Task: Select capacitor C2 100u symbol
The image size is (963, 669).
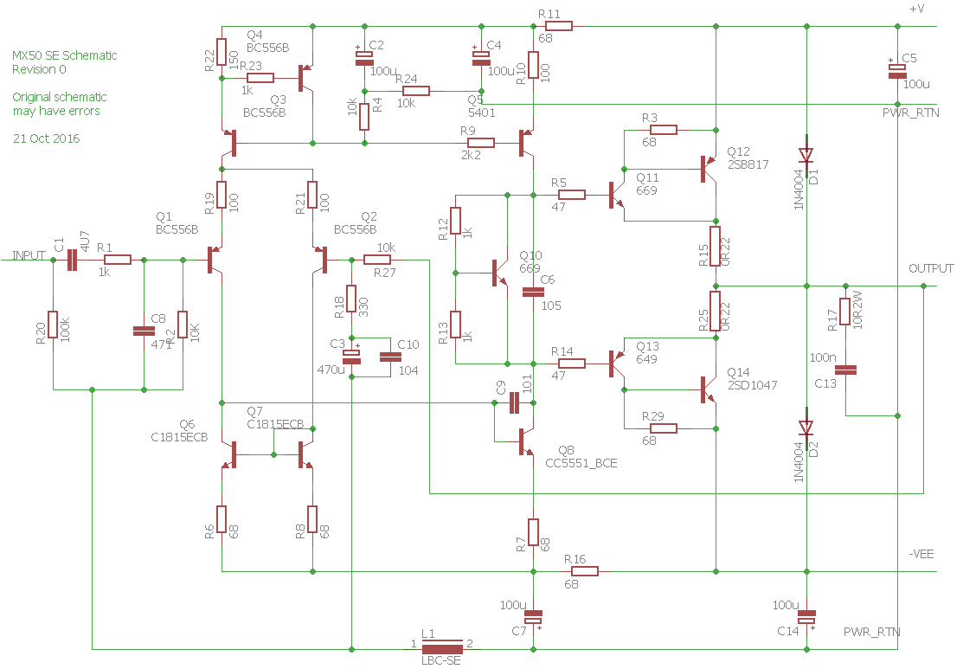Action: tap(364, 57)
